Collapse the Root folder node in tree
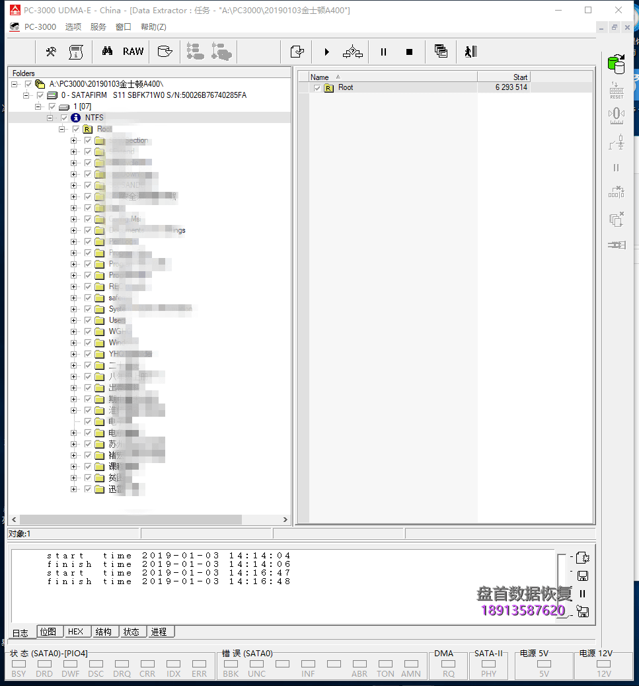The image size is (639, 686). point(61,129)
